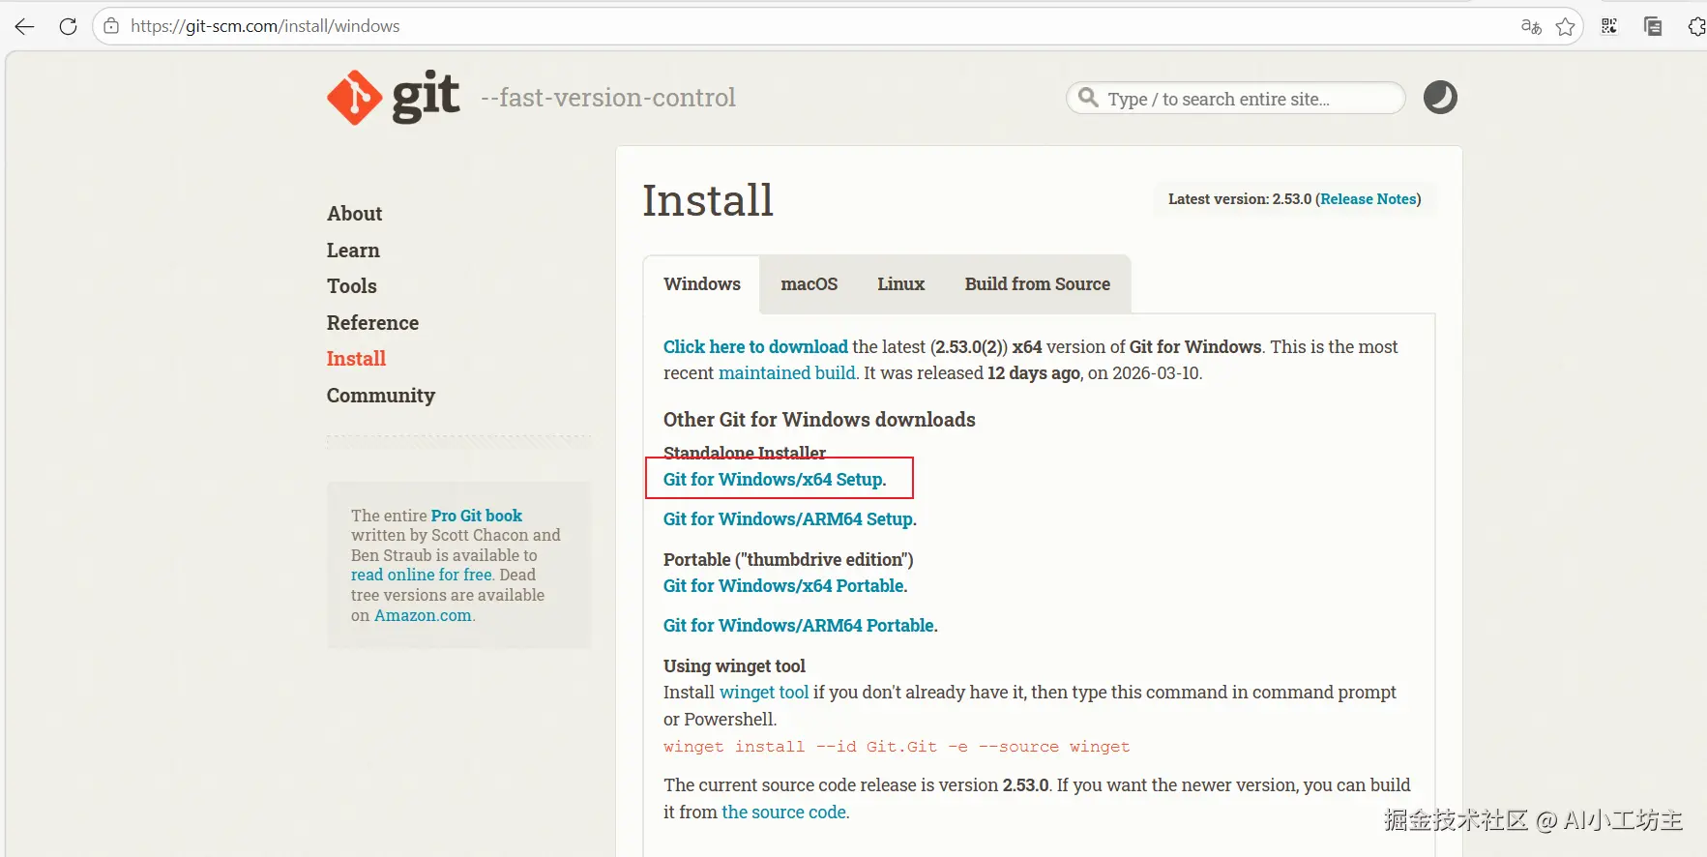Open the Learn sidebar page

(x=353, y=251)
